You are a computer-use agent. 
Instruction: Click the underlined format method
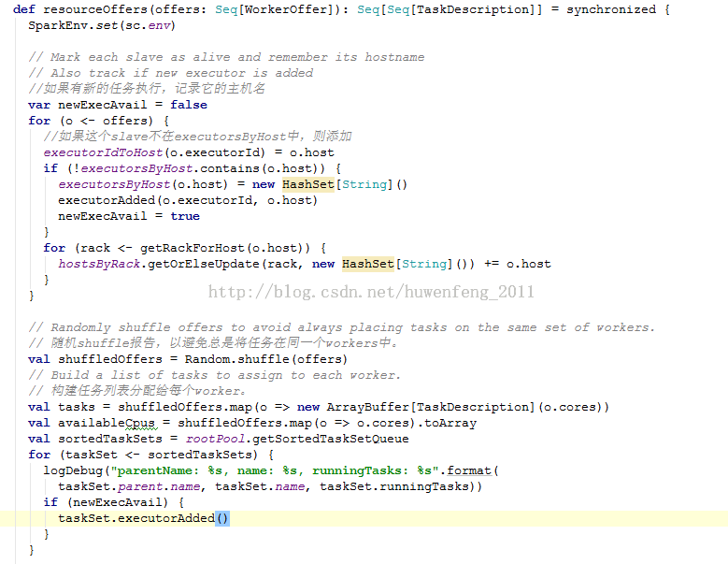pos(469,470)
